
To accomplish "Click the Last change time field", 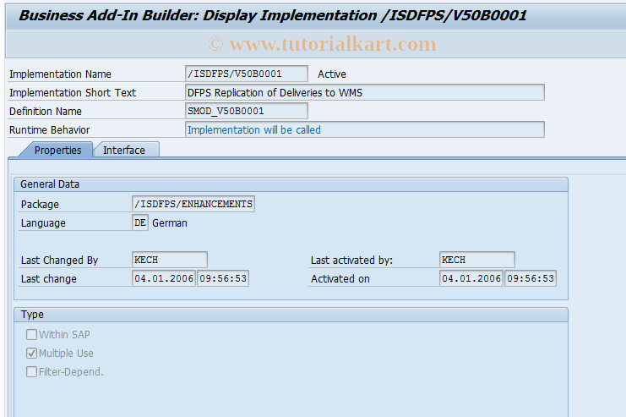I will click(223, 278).
